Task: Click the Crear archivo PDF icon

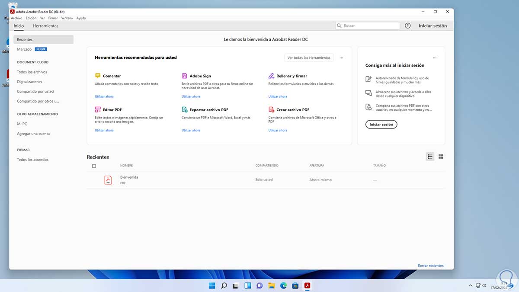Action: (x=271, y=110)
